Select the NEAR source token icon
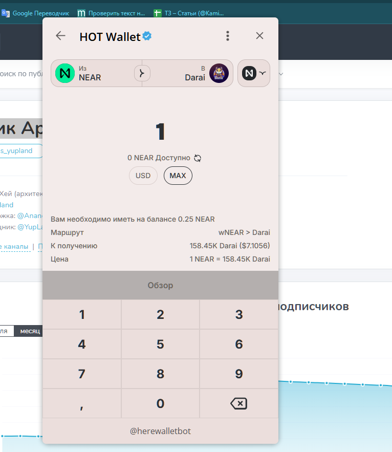392x452 pixels. tap(65, 73)
